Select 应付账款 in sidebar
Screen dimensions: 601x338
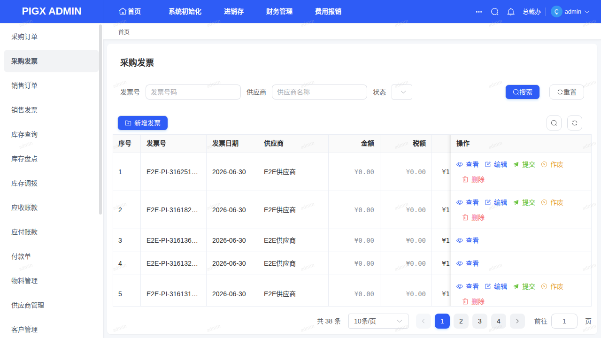click(x=51, y=232)
